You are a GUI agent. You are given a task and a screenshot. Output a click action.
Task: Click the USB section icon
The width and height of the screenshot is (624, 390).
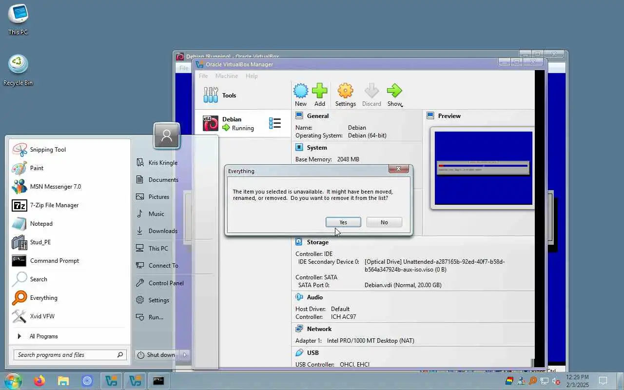click(x=299, y=352)
